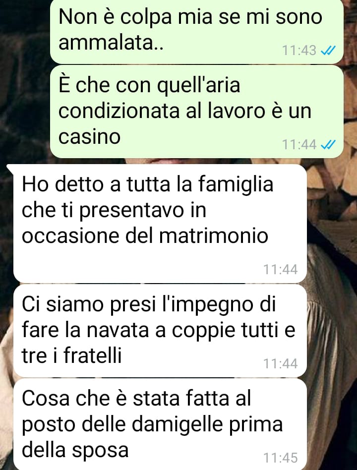357x470 pixels.
Task: Tap the blue double-check ticks at 11:44
Action: tap(328, 145)
